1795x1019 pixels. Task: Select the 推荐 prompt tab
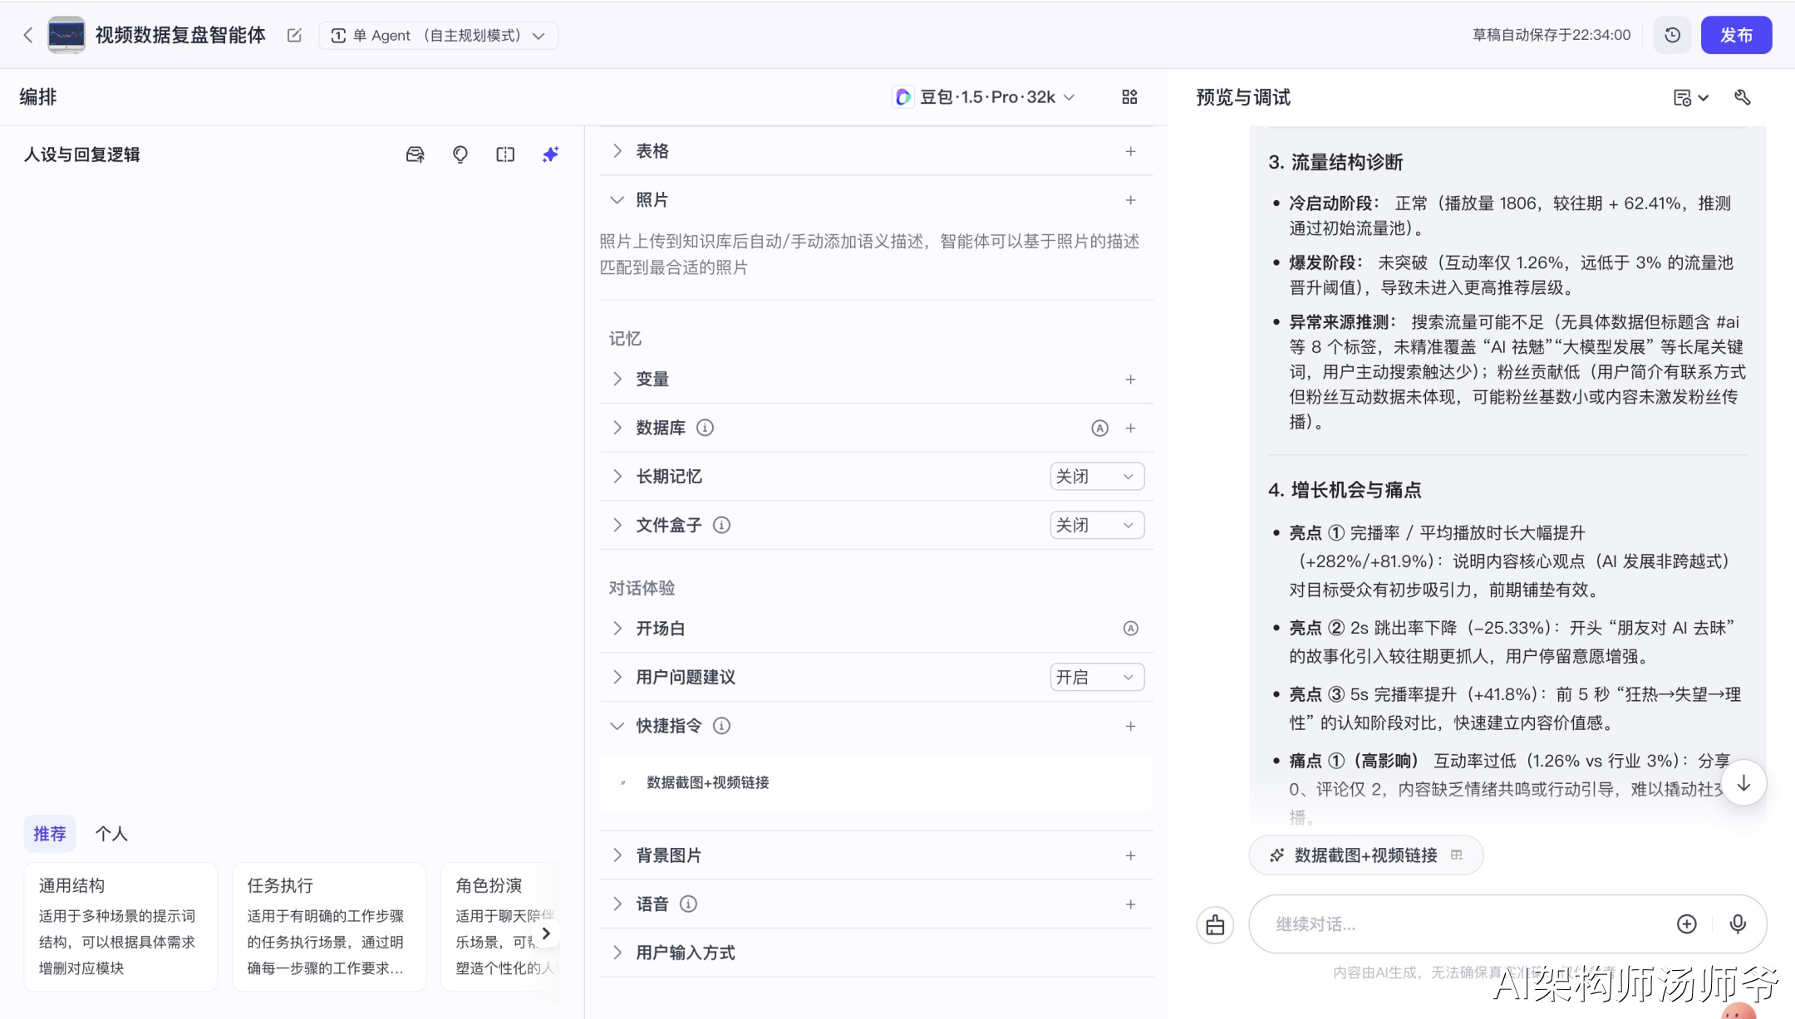coord(49,834)
